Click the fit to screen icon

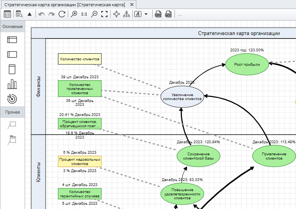pyautogui.click(x=104, y=14)
